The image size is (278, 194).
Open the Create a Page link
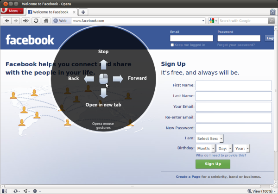click(x=188, y=177)
